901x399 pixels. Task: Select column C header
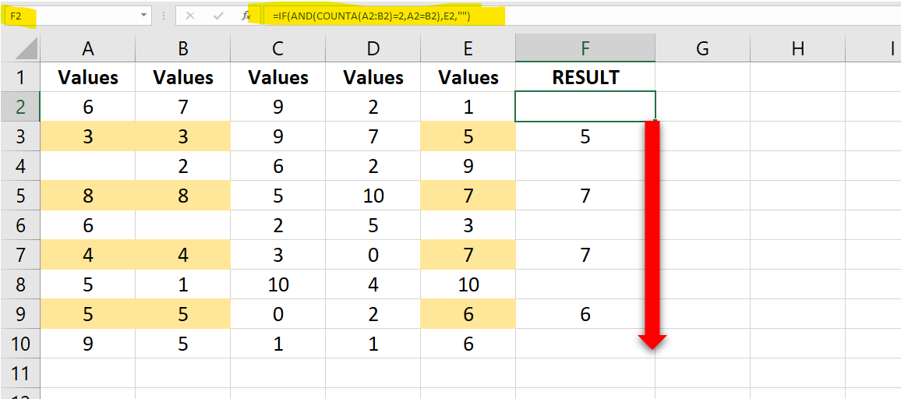click(x=278, y=48)
